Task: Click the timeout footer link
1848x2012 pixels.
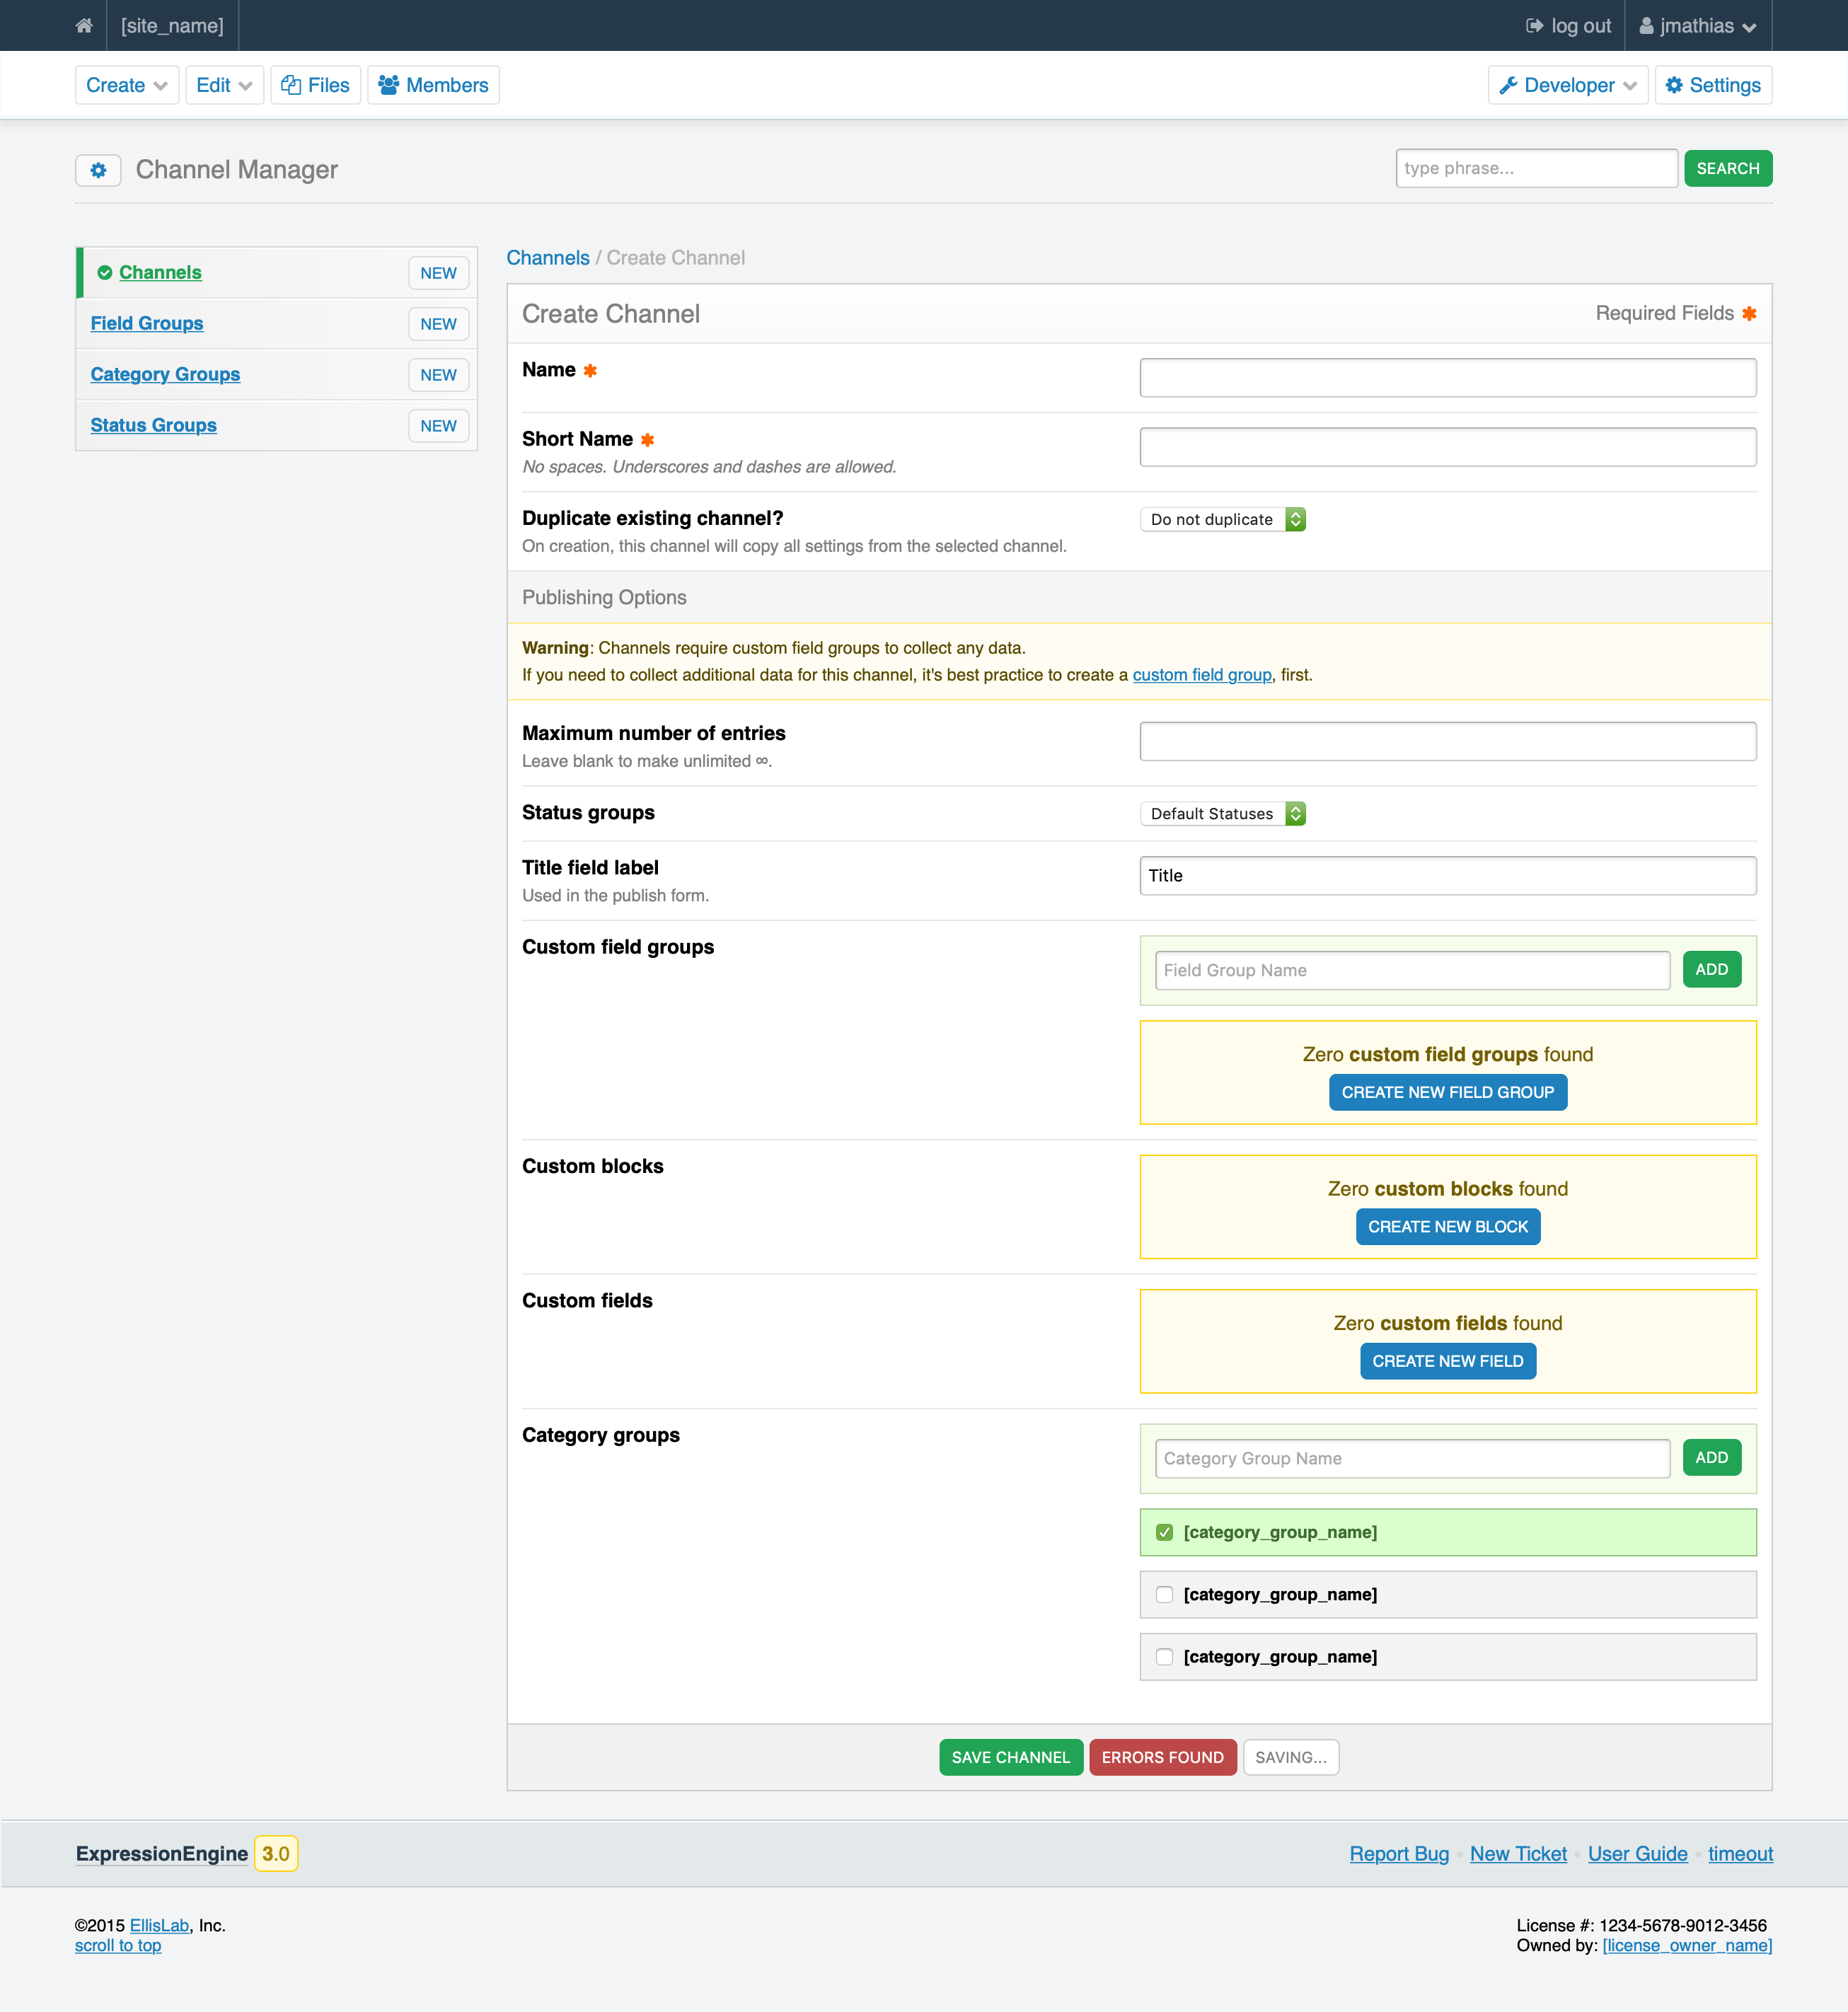Action: (1740, 1854)
